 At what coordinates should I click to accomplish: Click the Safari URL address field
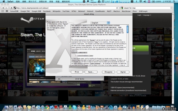click(x=66, y=8)
